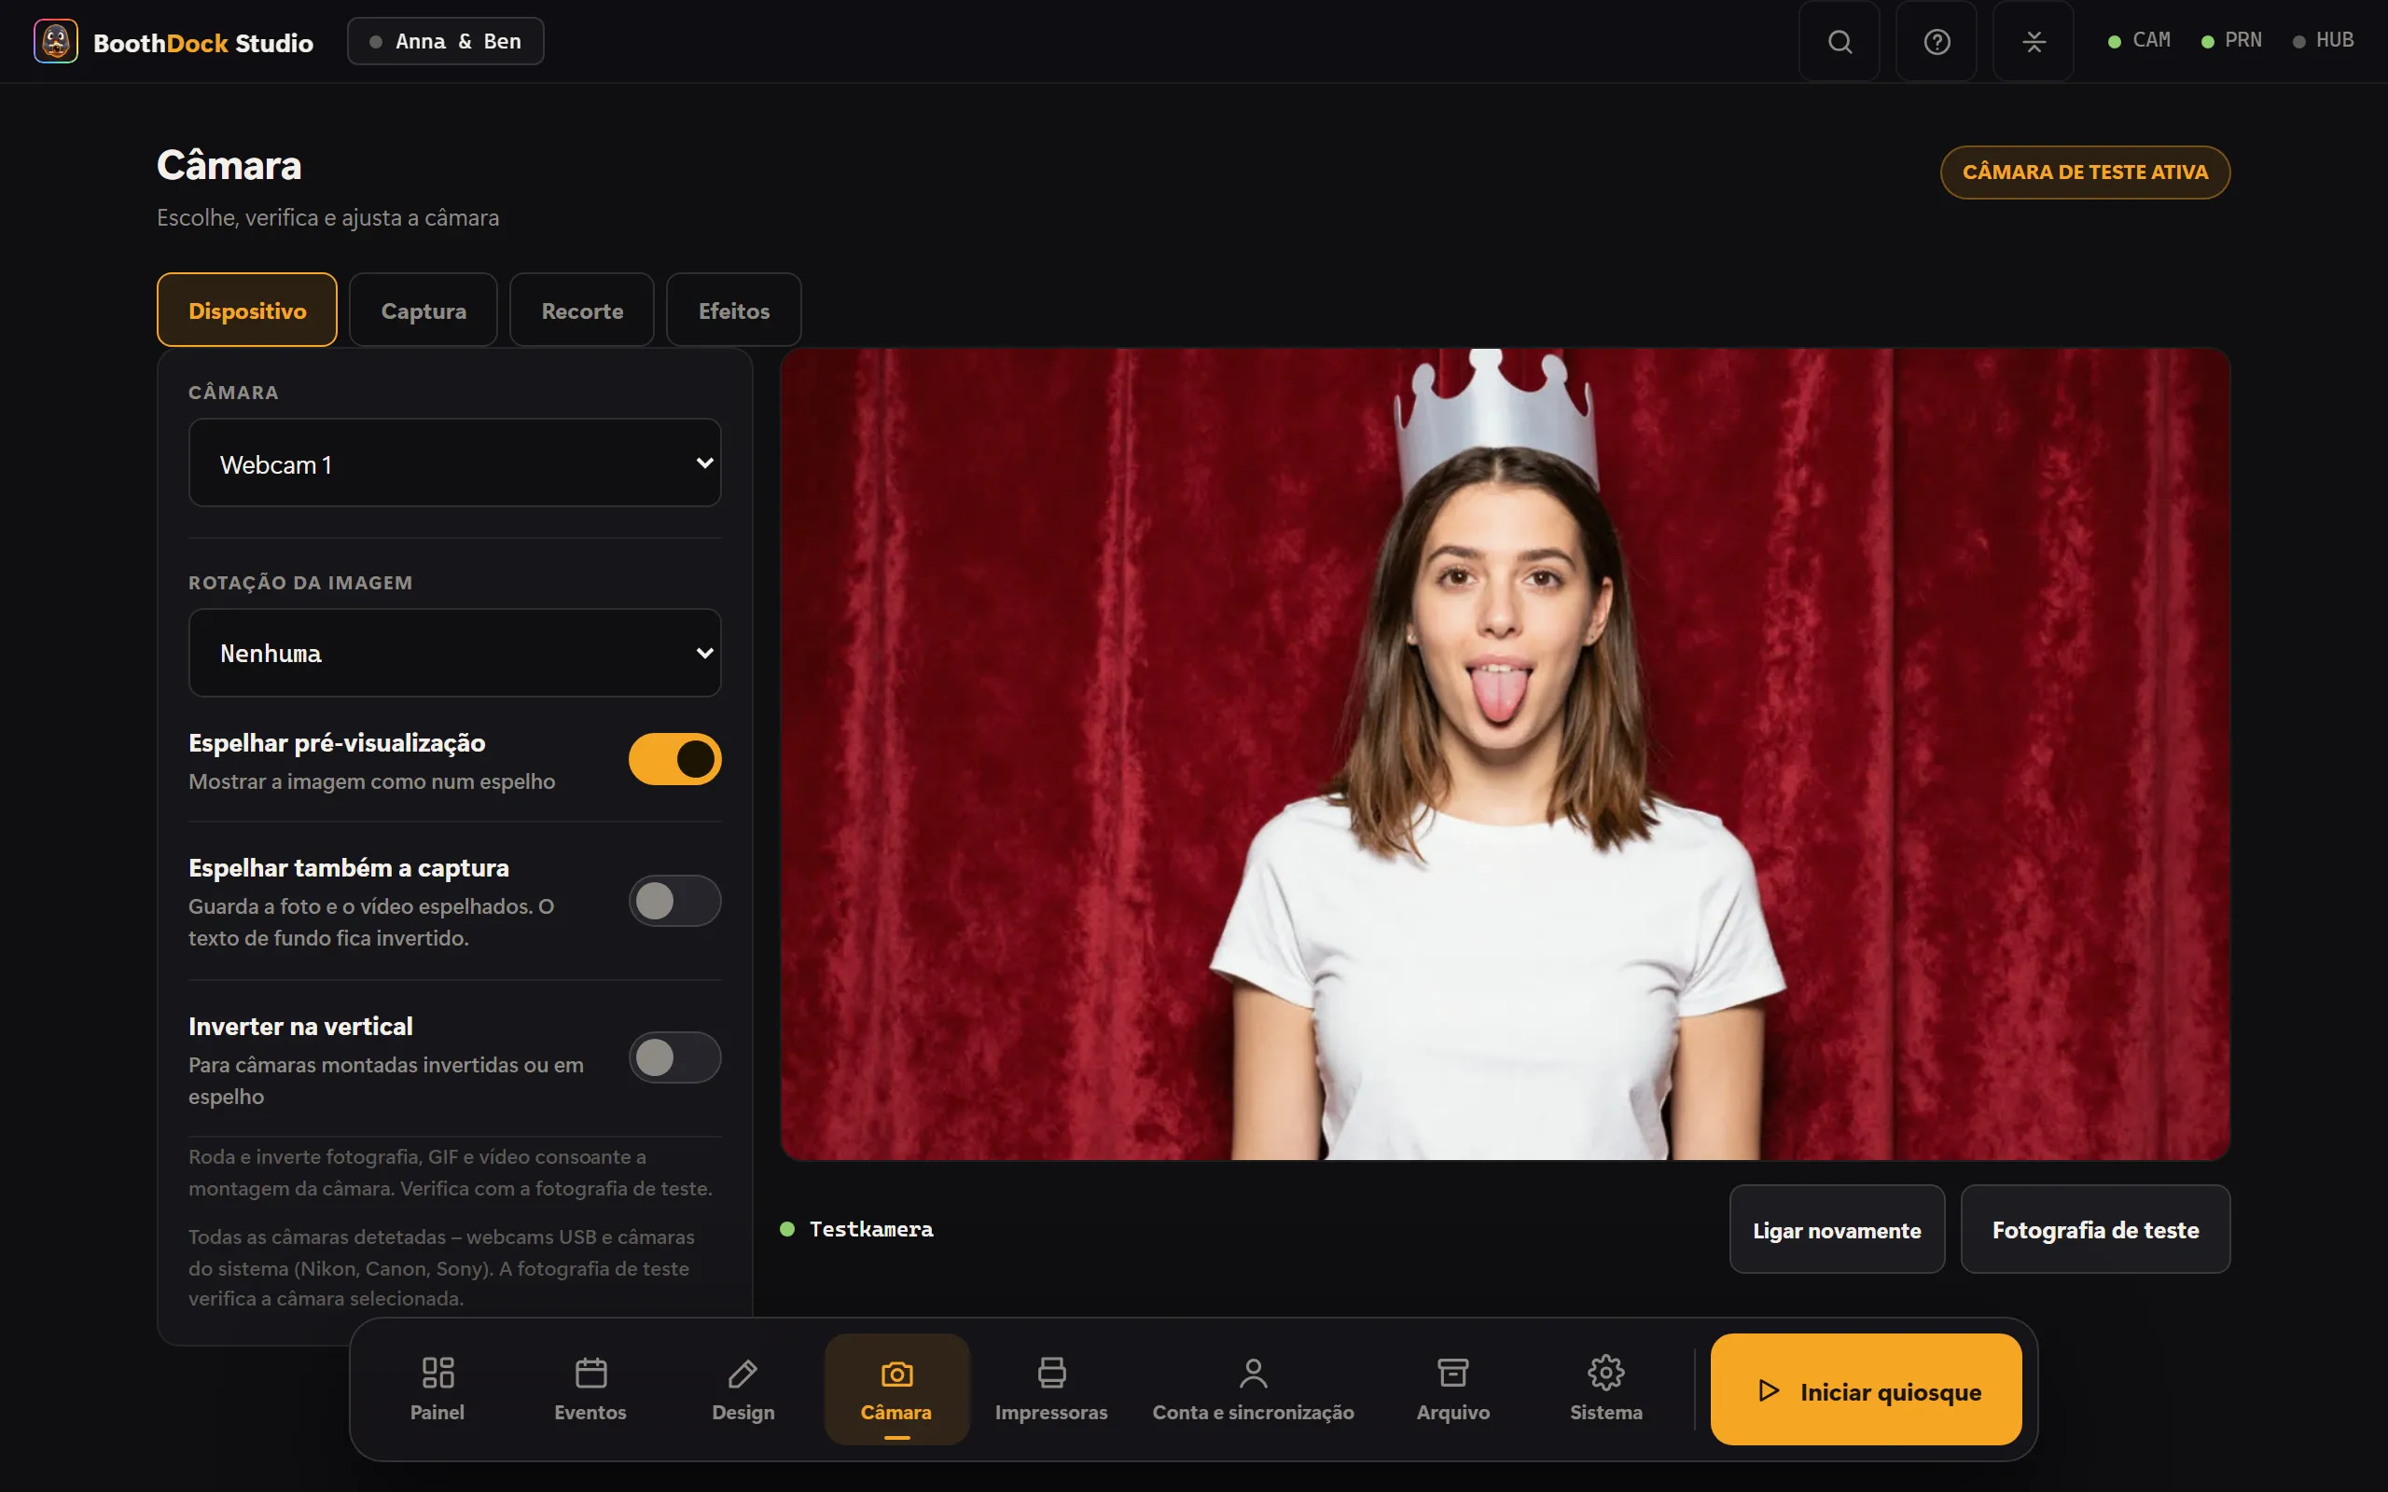
Task: Open Eventos calendar in bottom navigation
Action: [590, 1388]
